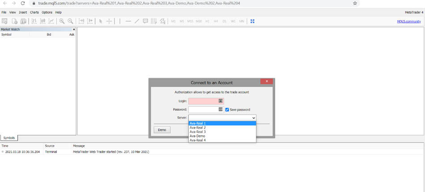Select the 'MetaTrader Web Trader started' log row

click(x=212, y=152)
